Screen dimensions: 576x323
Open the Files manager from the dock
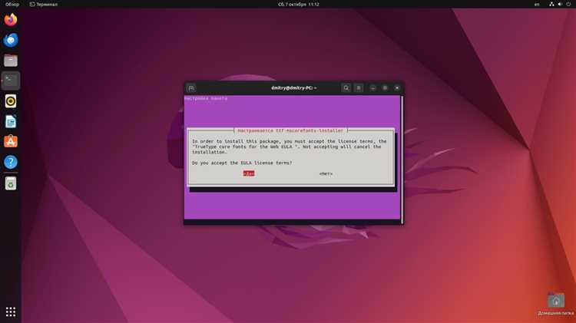[11, 61]
